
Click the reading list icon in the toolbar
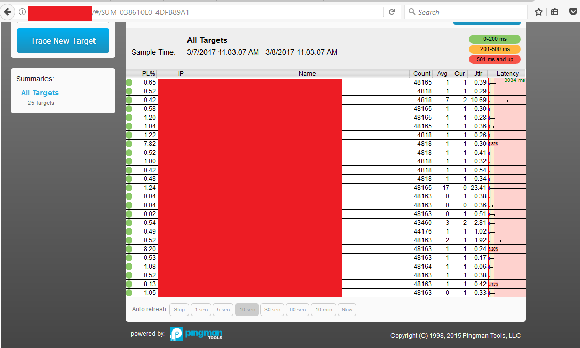(x=556, y=11)
